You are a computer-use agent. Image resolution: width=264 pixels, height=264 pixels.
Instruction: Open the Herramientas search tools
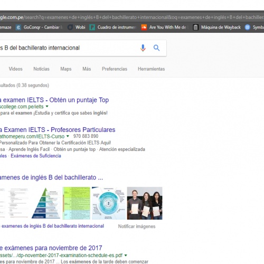click(x=152, y=69)
